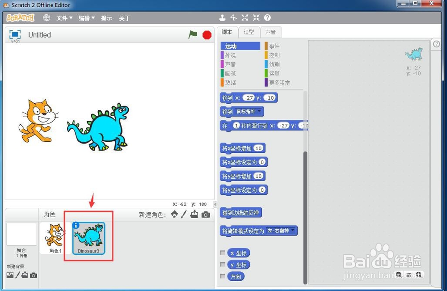This screenshot has width=447, height=291.
Task: Open the 左-右翻转 rotation style dropdown
Action: pyautogui.click(x=281, y=231)
